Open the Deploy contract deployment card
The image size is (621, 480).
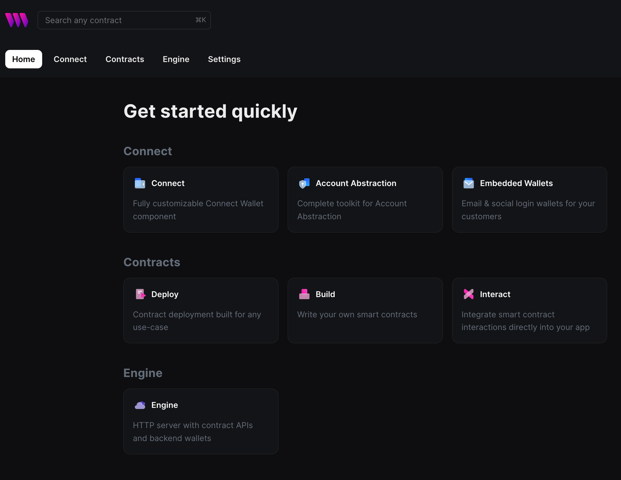click(x=201, y=310)
